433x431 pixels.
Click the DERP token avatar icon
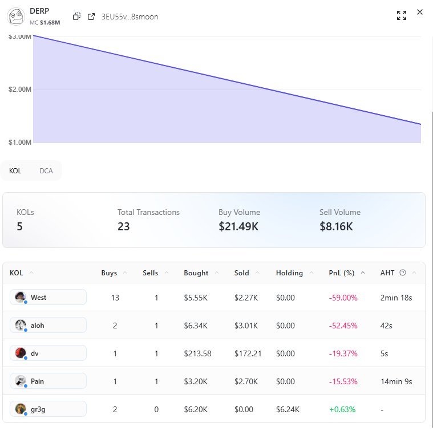click(17, 16)
